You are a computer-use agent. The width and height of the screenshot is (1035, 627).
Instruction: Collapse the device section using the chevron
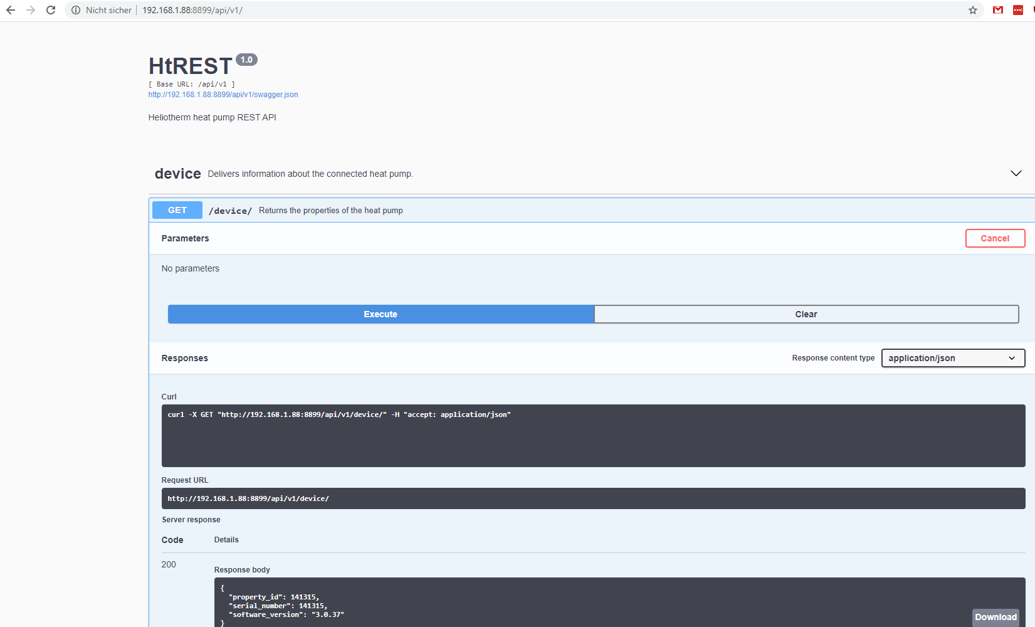(1016, 174)
